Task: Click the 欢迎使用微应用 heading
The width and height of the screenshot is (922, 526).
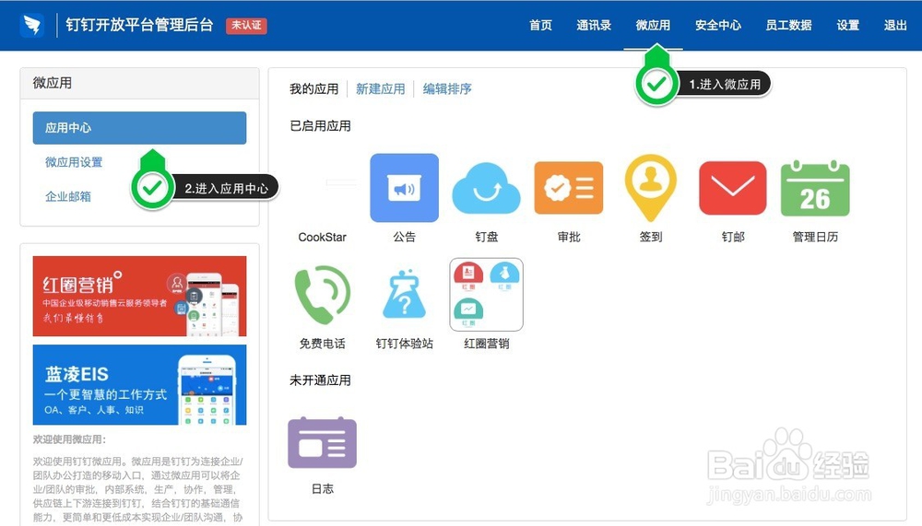Action: coord(69,439)
